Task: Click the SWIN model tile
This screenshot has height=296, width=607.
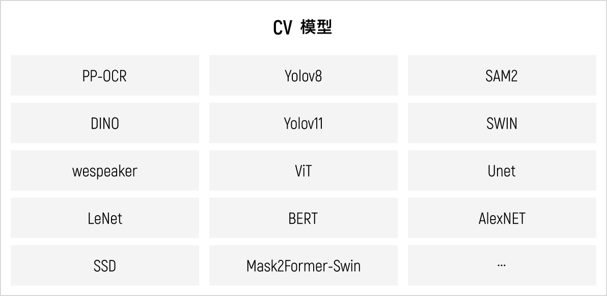Action: (502, 123)
